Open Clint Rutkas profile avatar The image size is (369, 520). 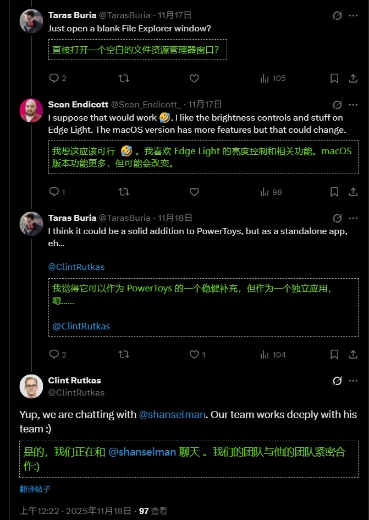[31, 386]
